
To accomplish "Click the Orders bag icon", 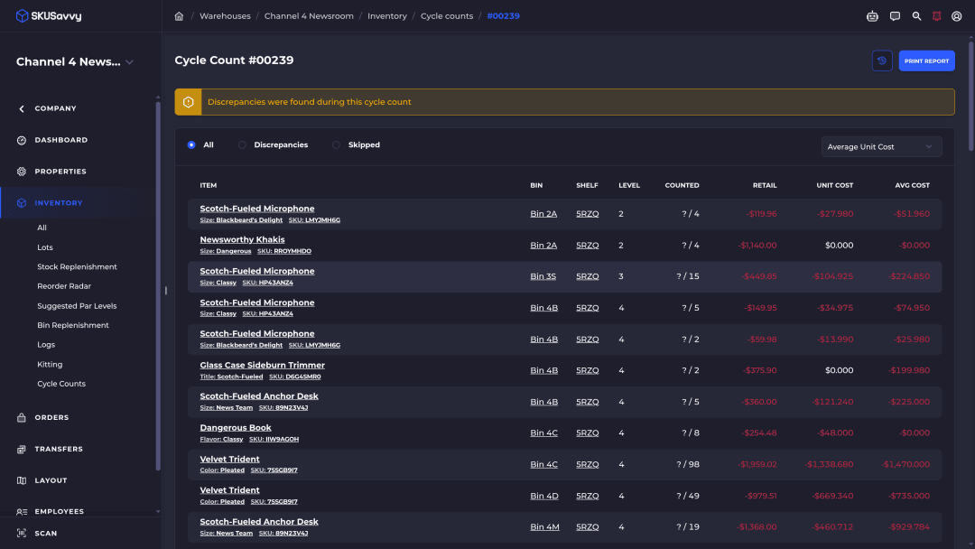I will point(22,418).
